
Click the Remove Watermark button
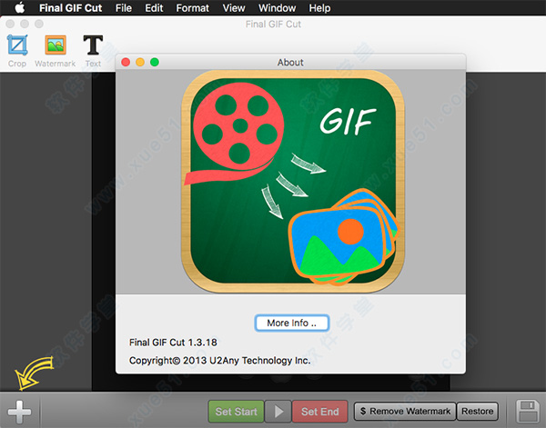(405, 412)
